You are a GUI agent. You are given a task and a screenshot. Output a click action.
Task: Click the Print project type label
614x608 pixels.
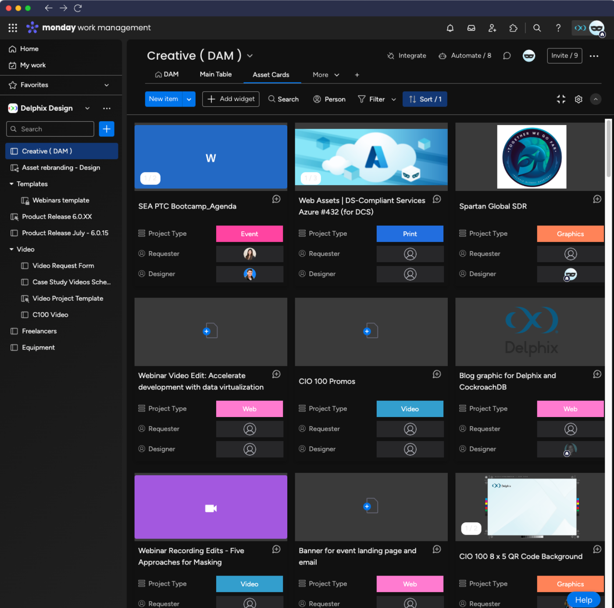click(x=410, y=234)
